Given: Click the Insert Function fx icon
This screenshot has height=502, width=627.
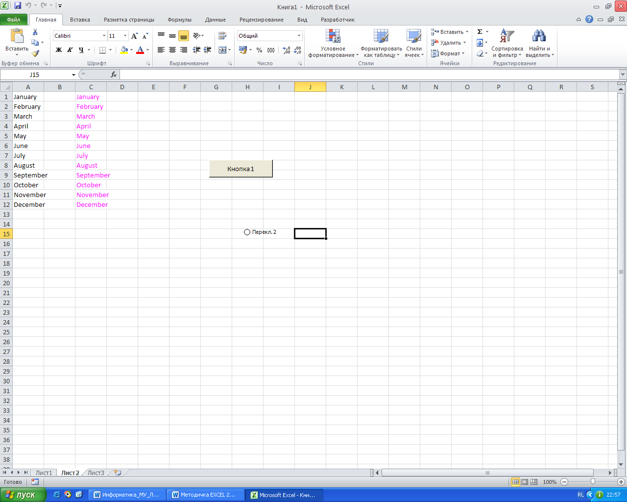Looking at the screenshot, I should (x=114, y=75).
